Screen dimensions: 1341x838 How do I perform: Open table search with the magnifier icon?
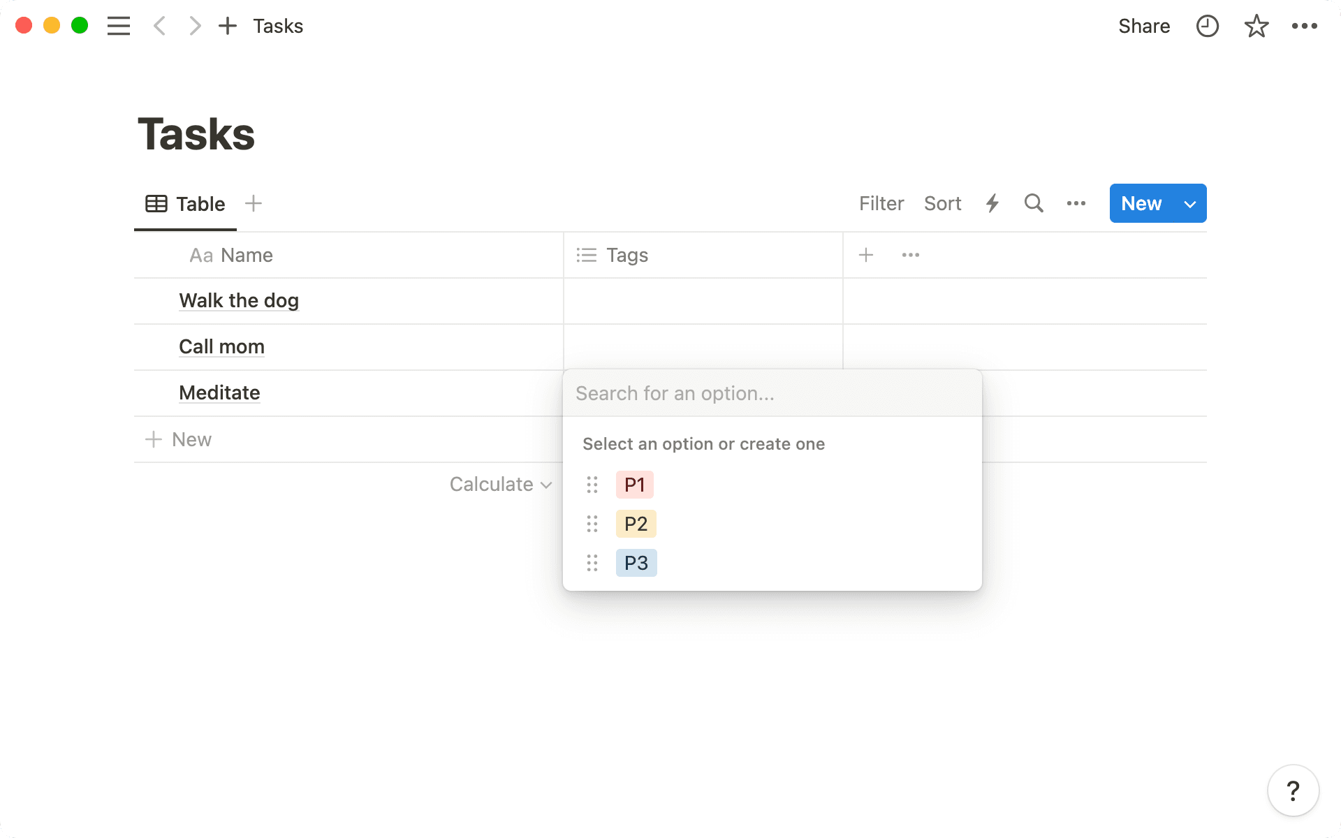[1034, 203]
